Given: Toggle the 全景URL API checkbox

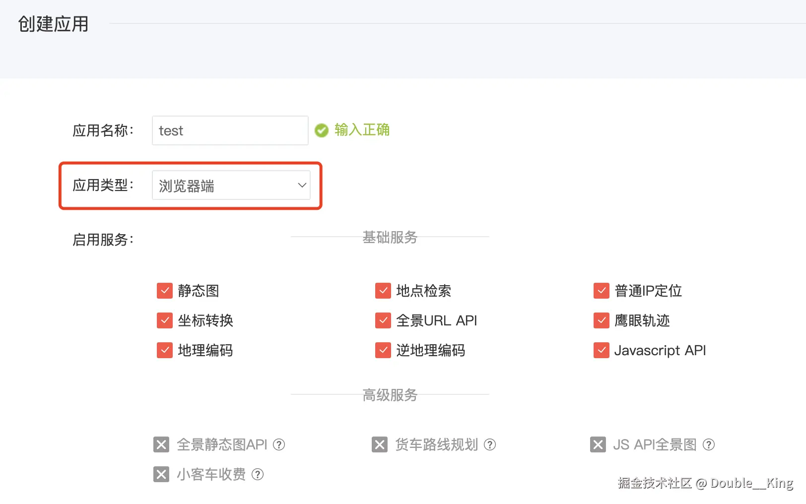Looking at the screenshot, I should click(383, 320).
